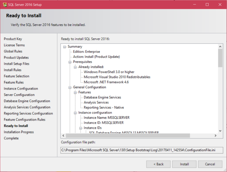Open the Feature Configuration Rules step

(x=25, y=120)
